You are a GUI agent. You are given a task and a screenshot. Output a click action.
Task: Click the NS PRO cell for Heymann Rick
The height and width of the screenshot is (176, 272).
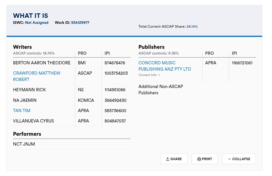(81, 90)
